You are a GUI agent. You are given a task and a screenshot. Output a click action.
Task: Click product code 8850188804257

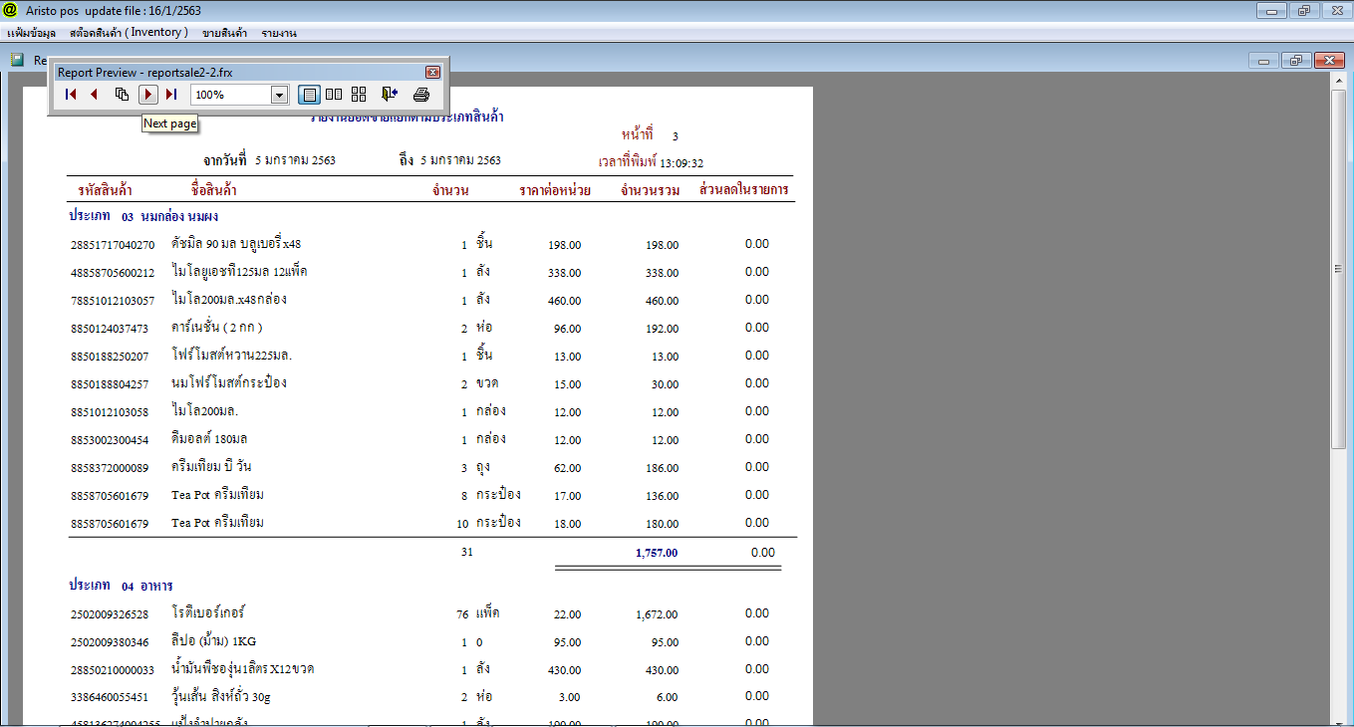(x=110, y=384)
